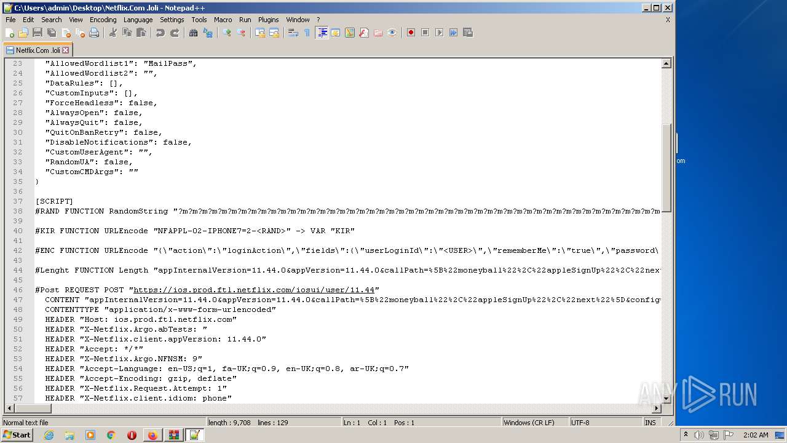Switch to the Firefox taskbar window
This screenshot has width=787, height=443.
tap(152, 435)
